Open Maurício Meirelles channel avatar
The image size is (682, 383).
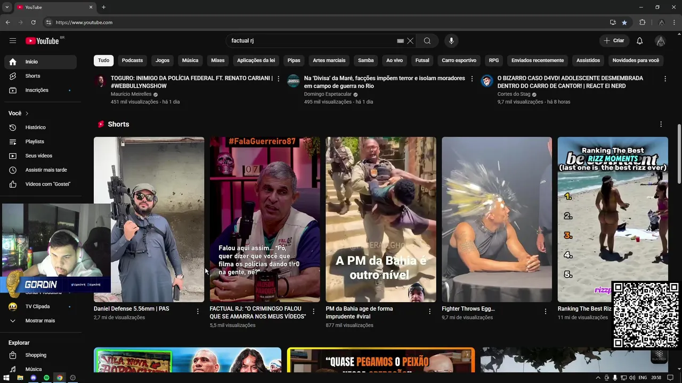pos(100,81)
